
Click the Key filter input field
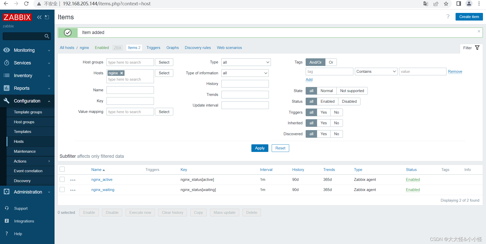[130, 101]
